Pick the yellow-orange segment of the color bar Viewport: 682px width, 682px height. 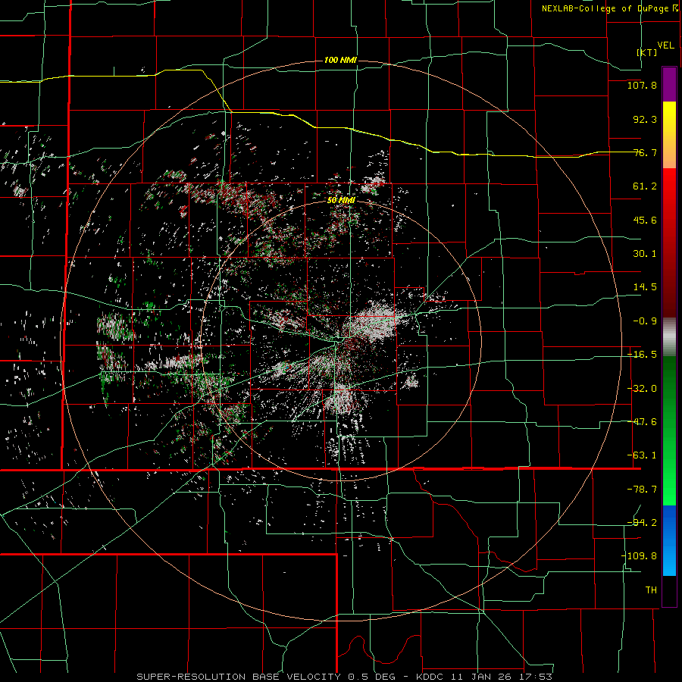point(669,135)
